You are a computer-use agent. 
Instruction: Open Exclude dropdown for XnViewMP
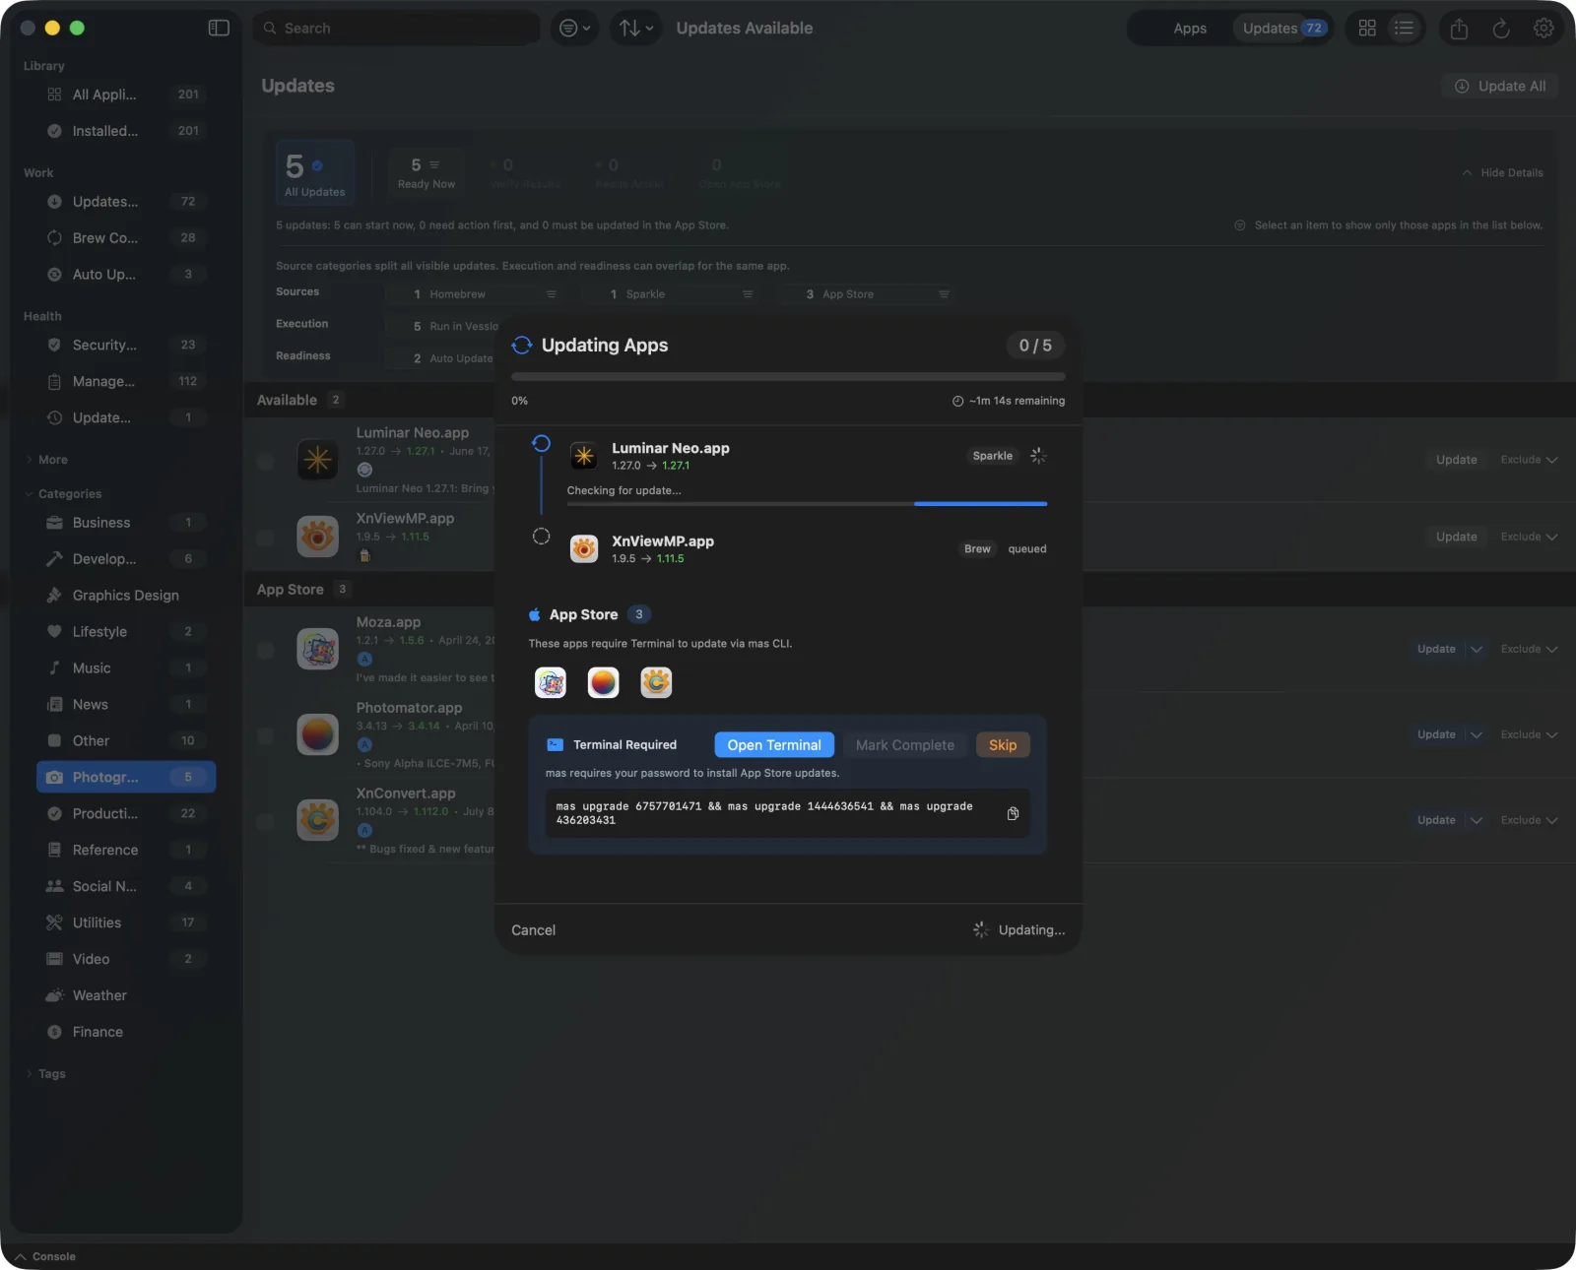point(1529,537)
